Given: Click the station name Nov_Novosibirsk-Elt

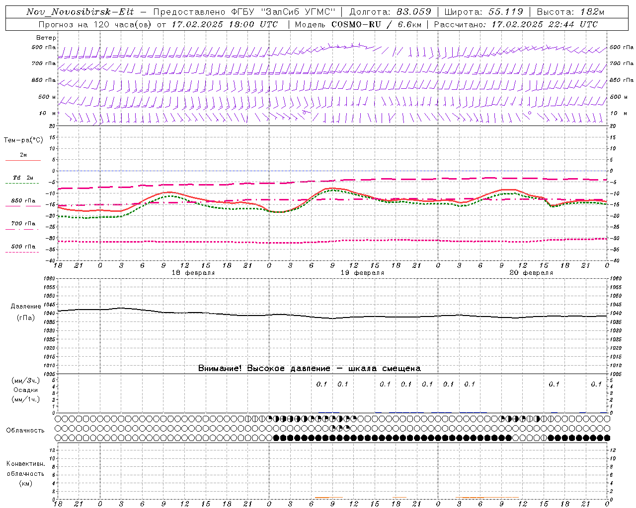Looking at the screenshot, I should pos(80,12).
